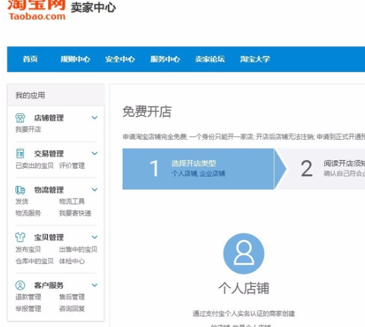365x327 pixels.
Task: Select the 个人店铺 avatar icon
Action: point(244,254)
